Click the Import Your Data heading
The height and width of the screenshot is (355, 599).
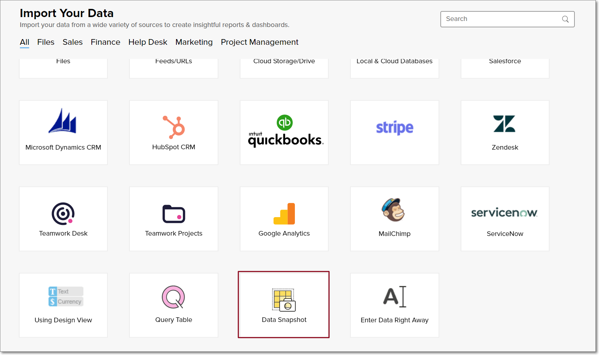67,13
